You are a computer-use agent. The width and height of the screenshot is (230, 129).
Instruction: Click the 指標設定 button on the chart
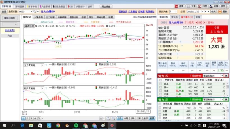click(29, 26)
